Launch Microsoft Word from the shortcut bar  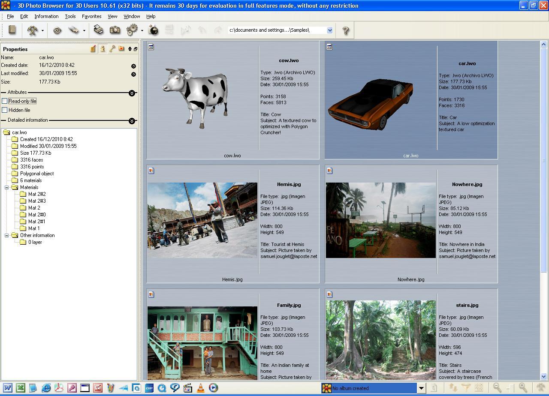click(x=7, y=388)
